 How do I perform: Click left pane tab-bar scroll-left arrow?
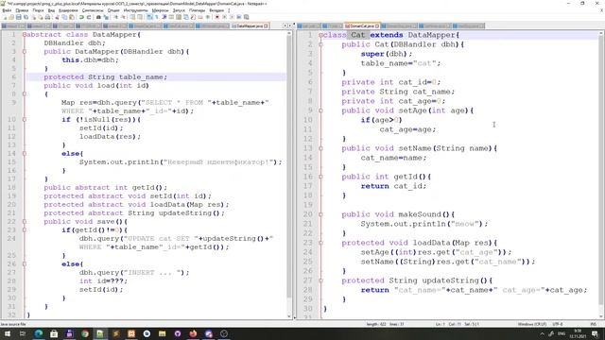tap(285, 25)
